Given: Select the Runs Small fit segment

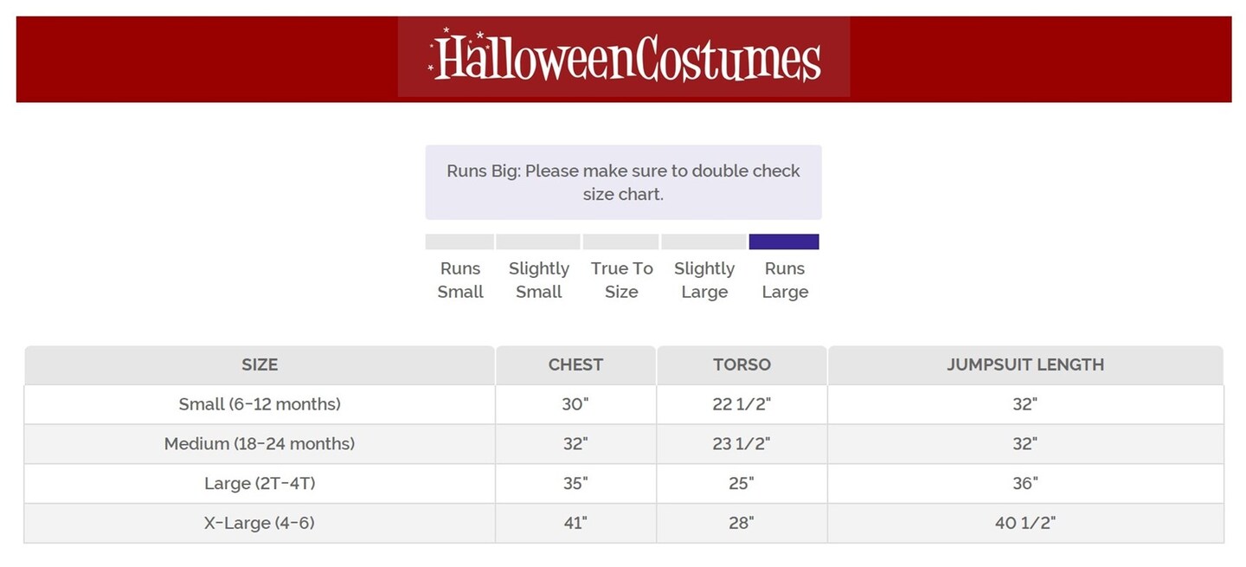Looking at the screenshot, I should [x=459, y=242].
